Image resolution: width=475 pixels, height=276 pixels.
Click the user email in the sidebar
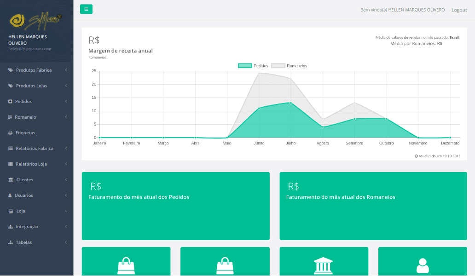29,49
